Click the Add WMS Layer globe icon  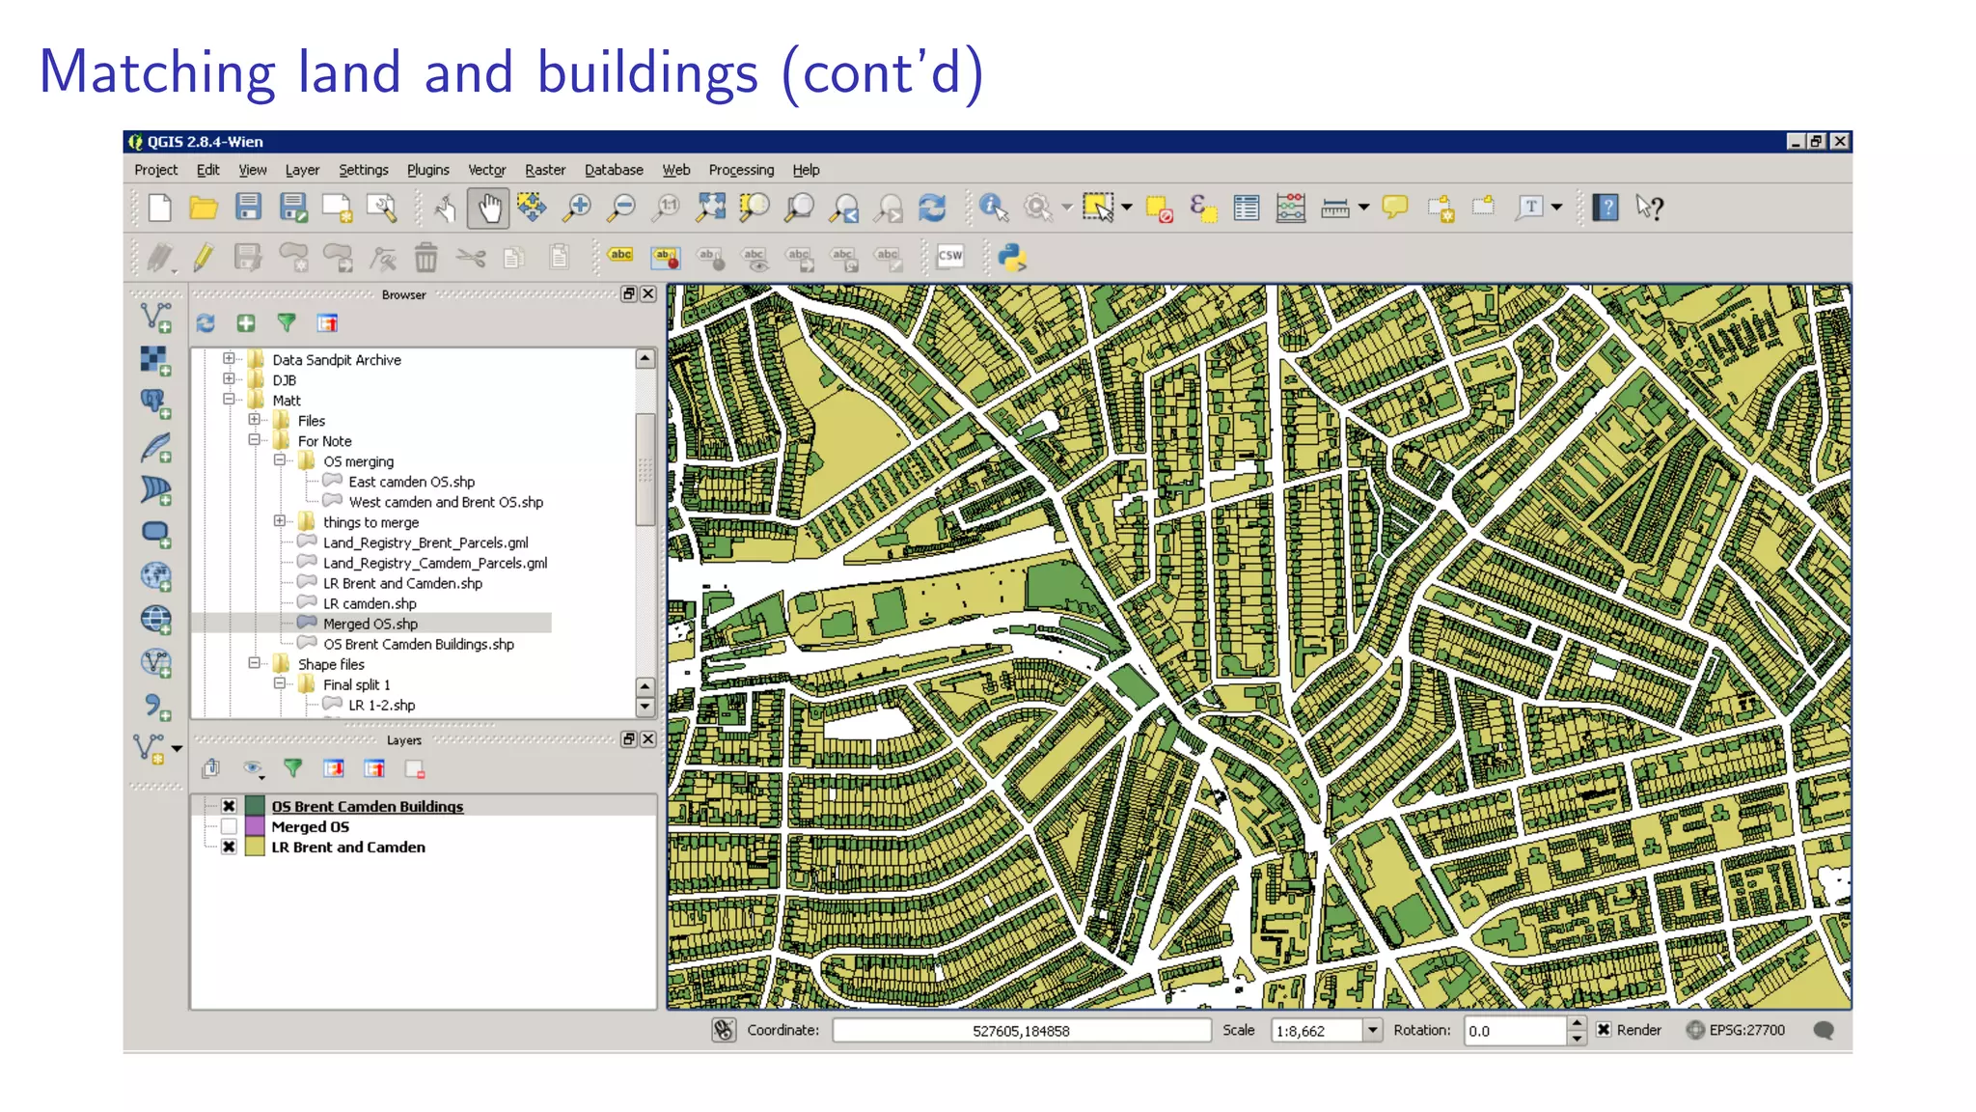click(155, 576)
